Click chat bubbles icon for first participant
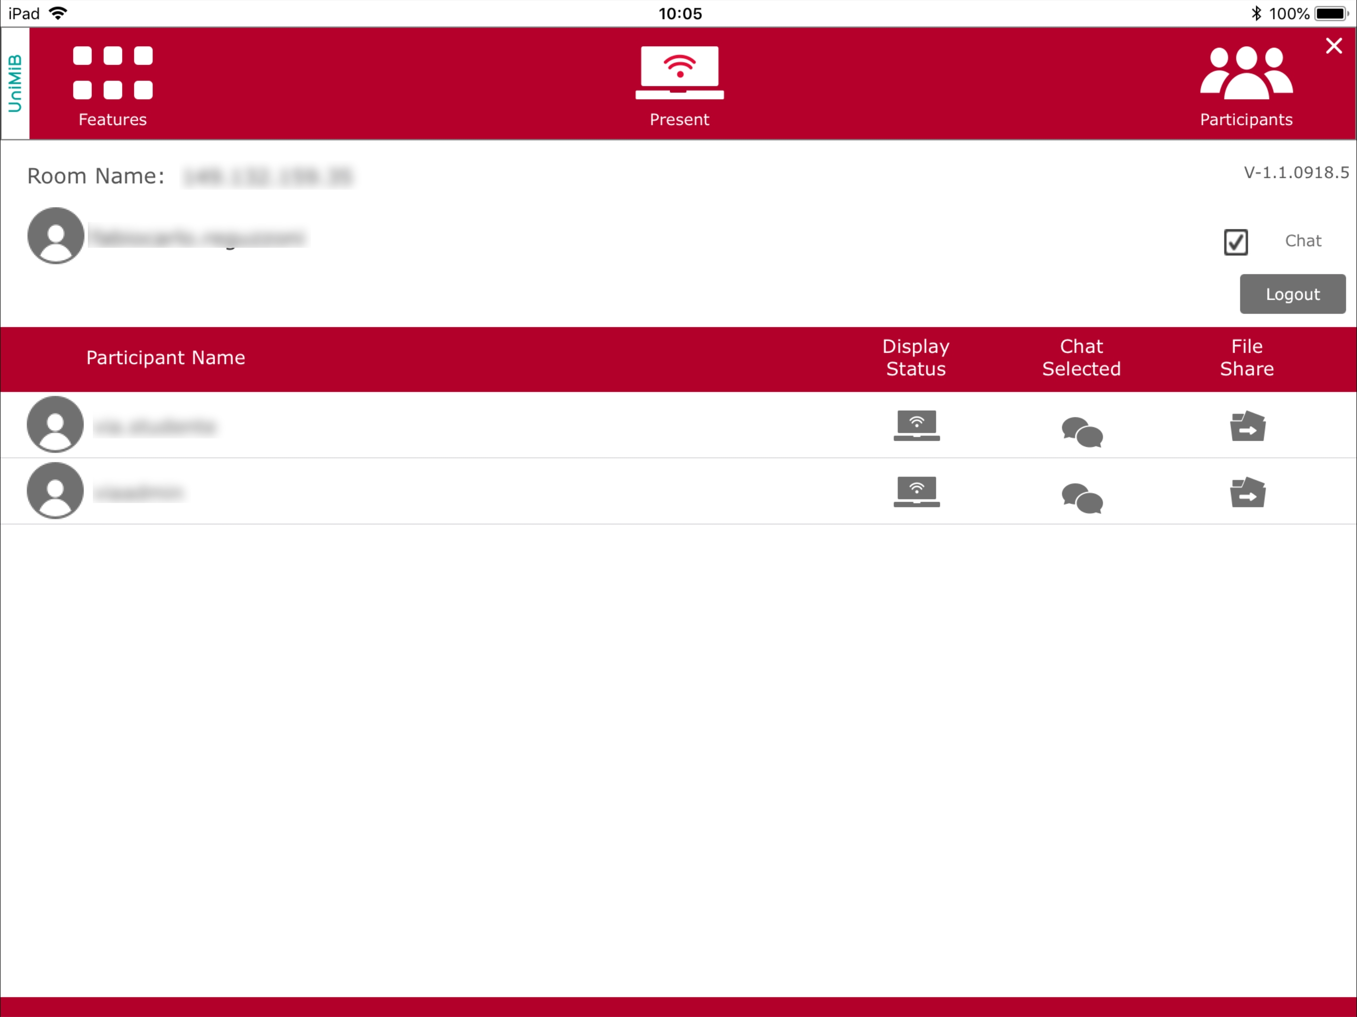Screen dimensions: 1357x1017 coord(1081,432)
